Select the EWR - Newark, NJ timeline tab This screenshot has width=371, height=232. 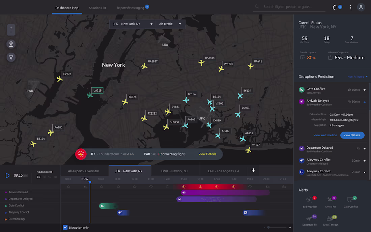point(174,171)
